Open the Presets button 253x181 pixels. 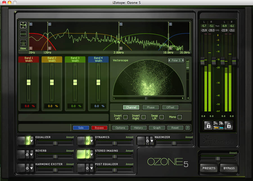(209, 168)
